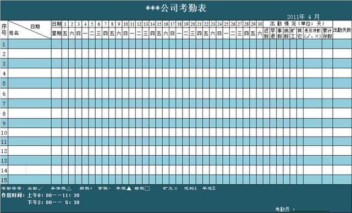Image resolution: width=352 pixels, height=213 pixels.
Task: Click the weekday cell under date 24
Action: pos(219,33)
